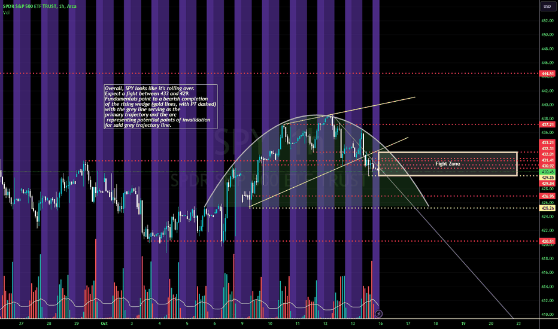Image resolution: width=558 pixels, height=329 pixels.
Task: Select date 6 on the time axis
Action: click(x=214, y=323)
